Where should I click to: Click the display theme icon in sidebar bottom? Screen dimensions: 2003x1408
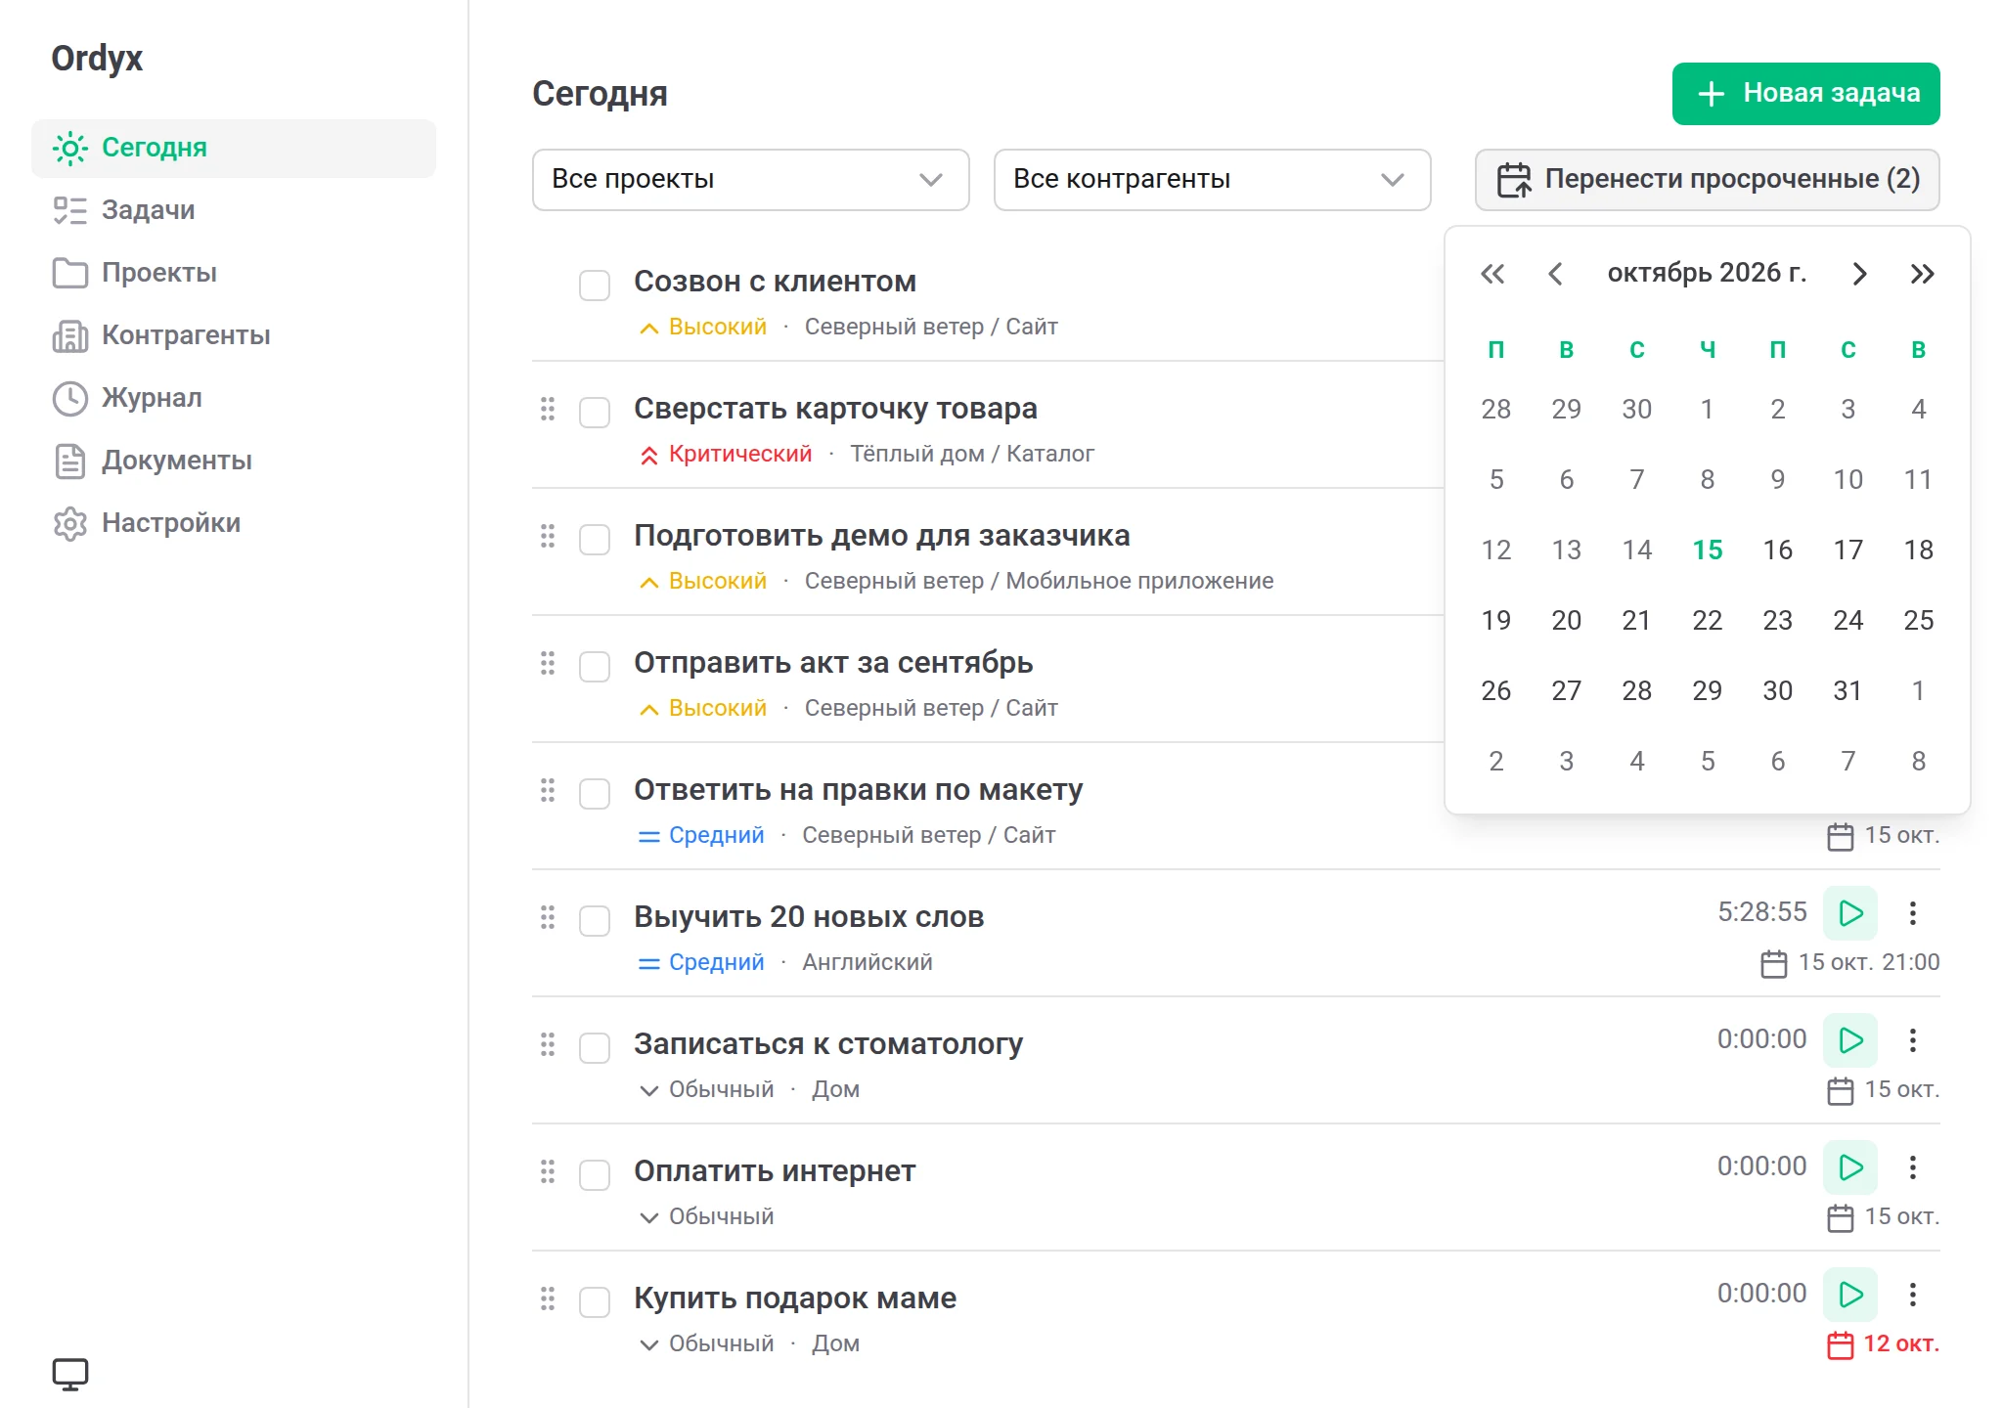70,1374
